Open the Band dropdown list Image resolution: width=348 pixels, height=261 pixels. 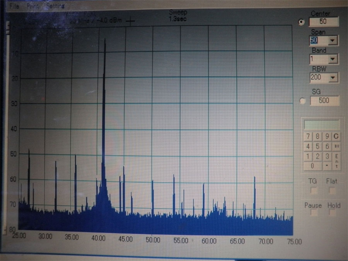333,59
